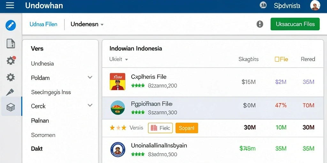
Task: Open the gear icon with red badge
Action: click(x=11, y=60)
